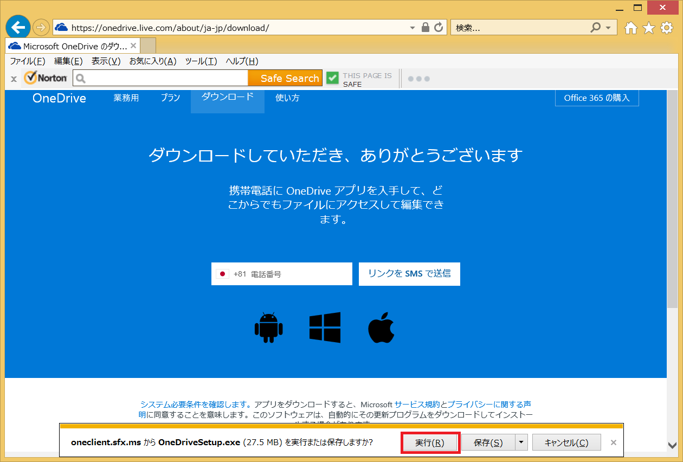The image size is (683, 462).
Task: Open the お気に入り(A) menu
Action: tap(153, 61)
